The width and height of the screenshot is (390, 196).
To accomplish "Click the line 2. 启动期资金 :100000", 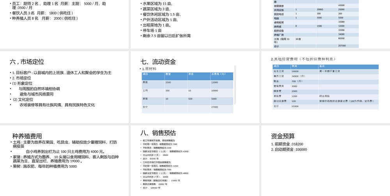I will click(x=289, y=150).
